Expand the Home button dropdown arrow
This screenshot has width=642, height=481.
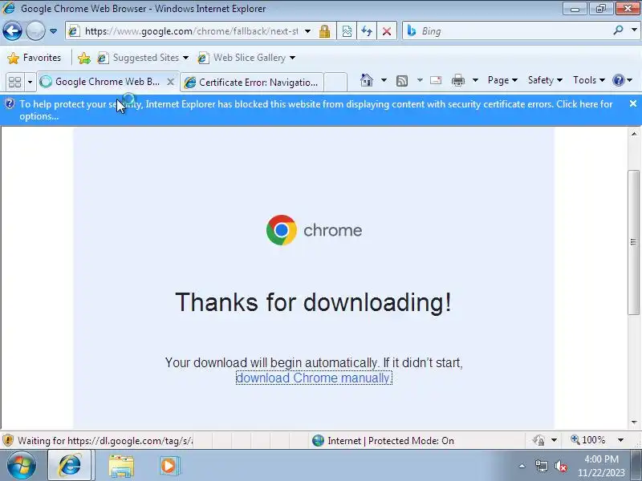(384, 80)
